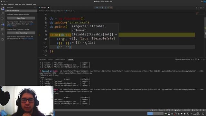Image resolution: width=206 pixels, height=116 pixels.
Task: Split the terminal pane
Action: tap(196, 59)
